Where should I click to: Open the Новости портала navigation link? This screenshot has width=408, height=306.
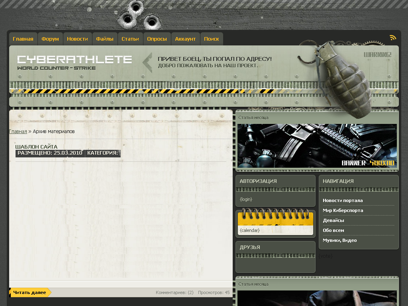click(343, 200)
